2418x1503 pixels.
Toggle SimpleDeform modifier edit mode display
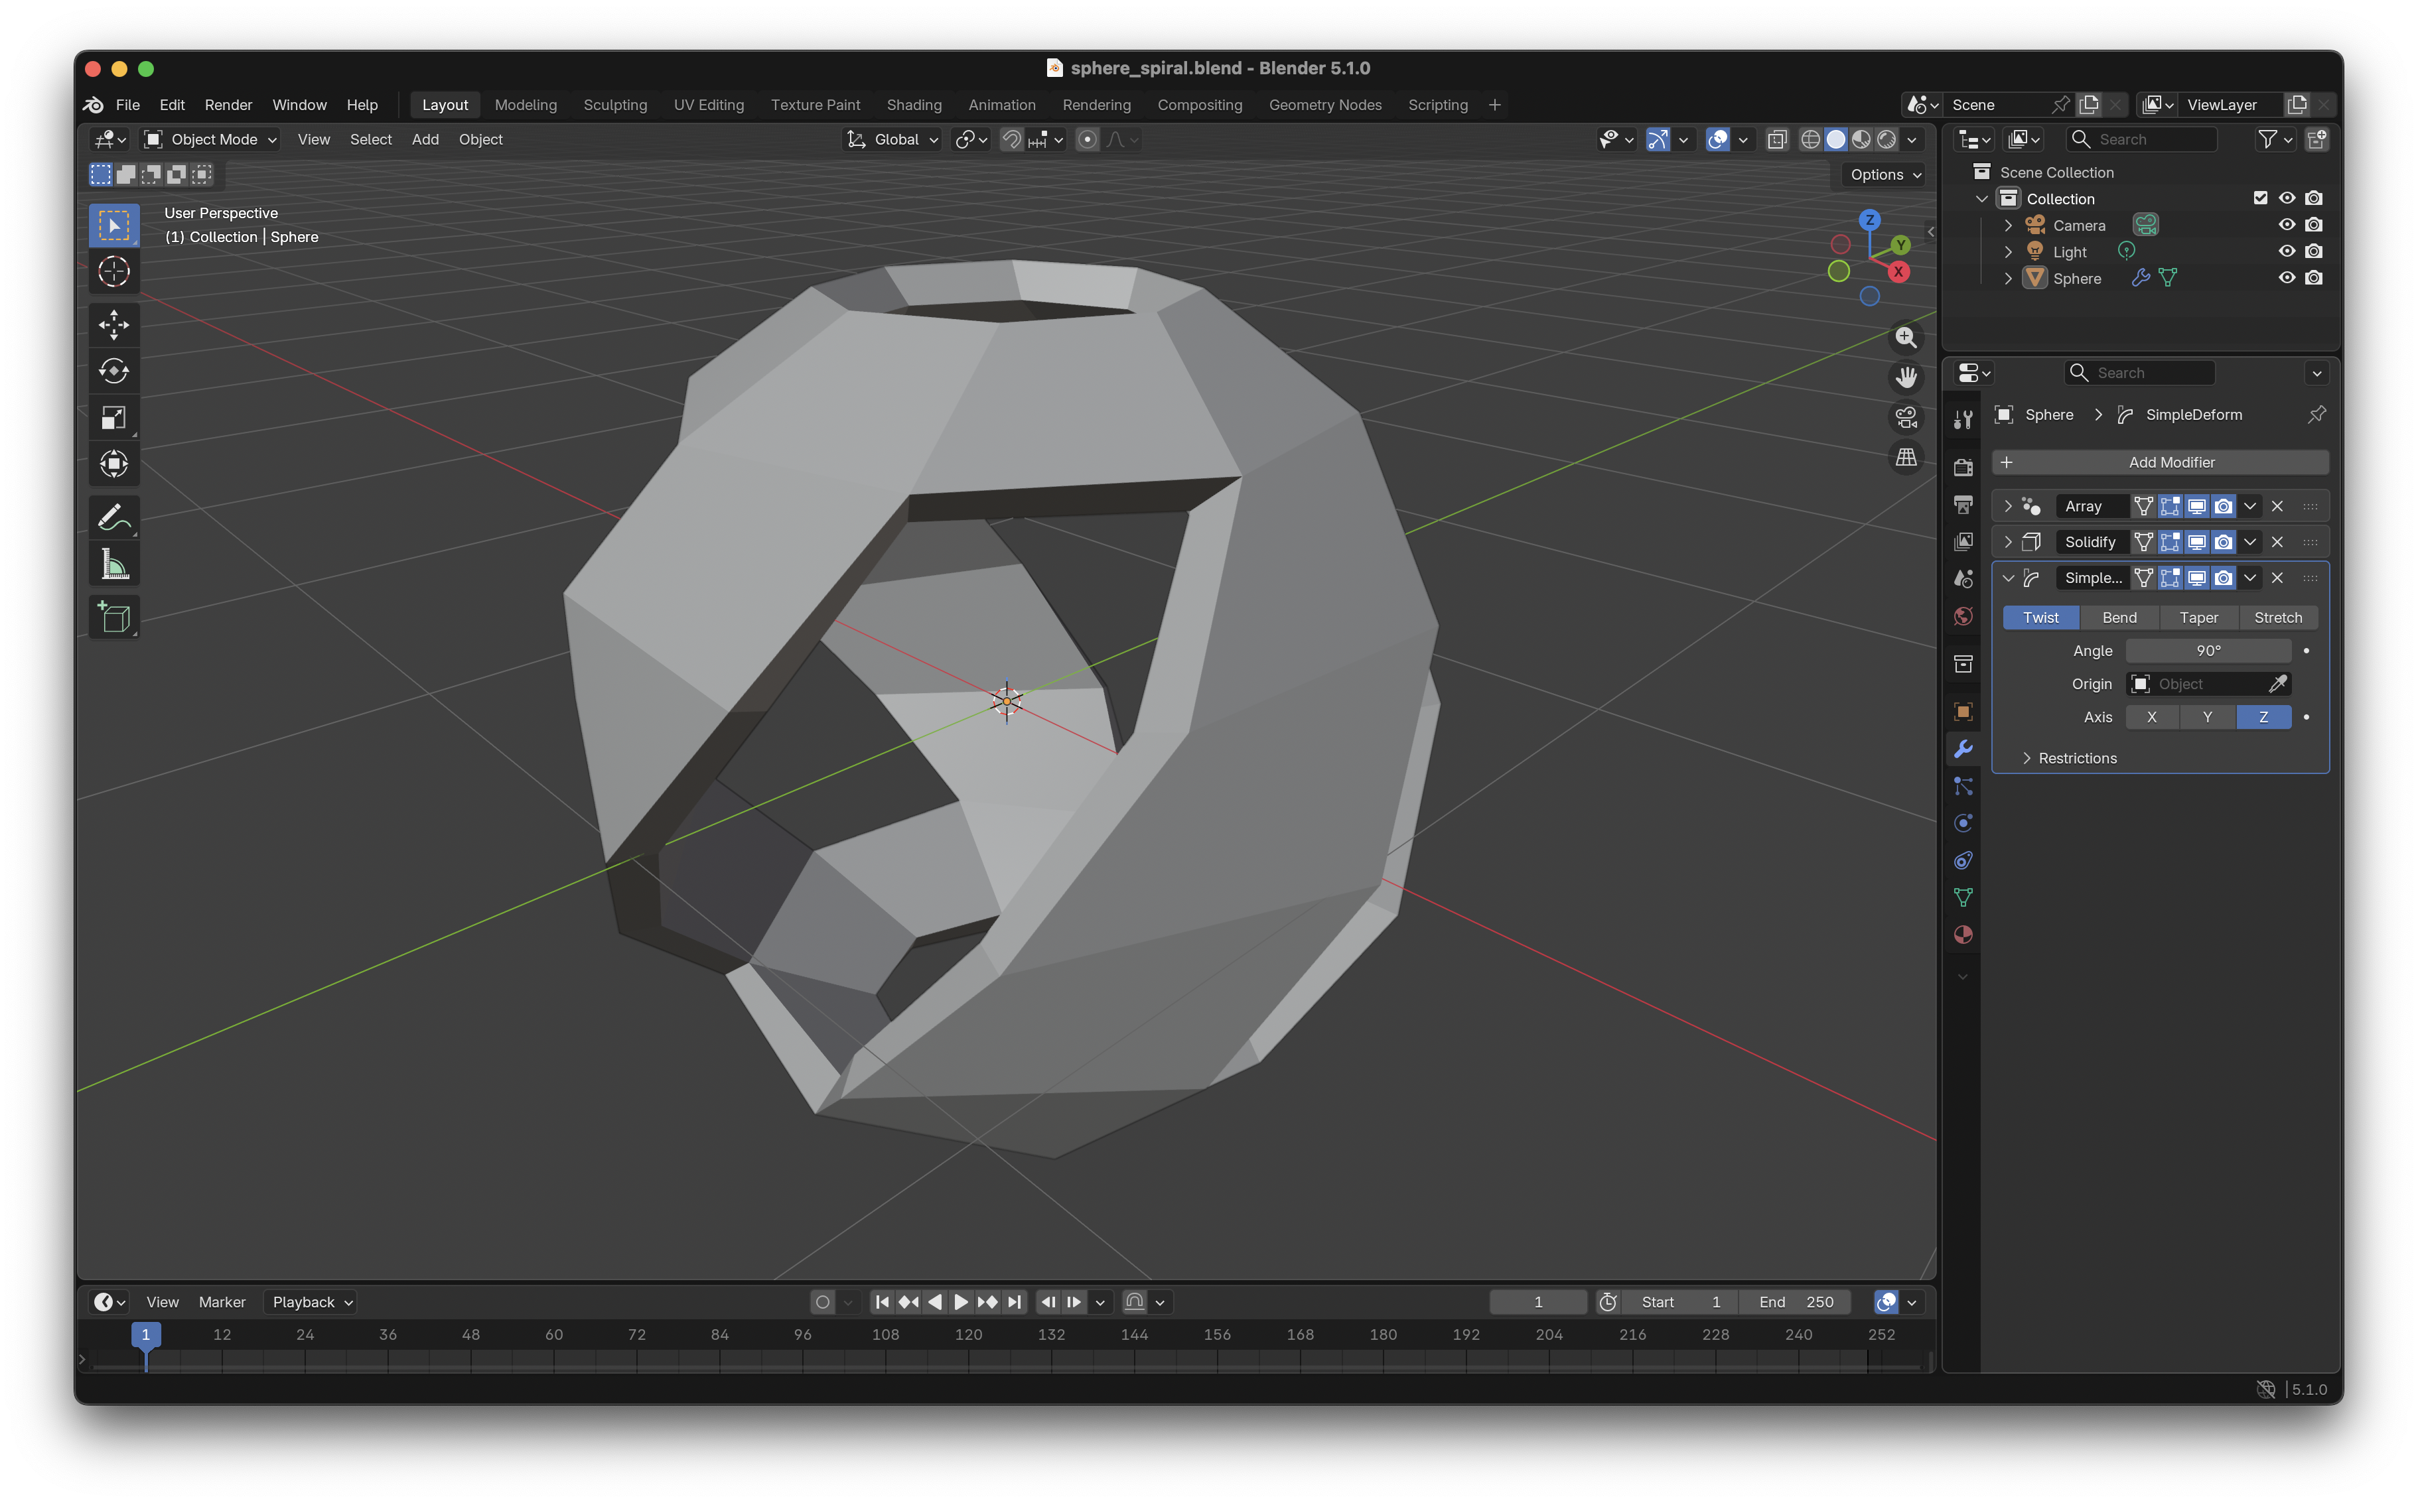coord(2169,578)
